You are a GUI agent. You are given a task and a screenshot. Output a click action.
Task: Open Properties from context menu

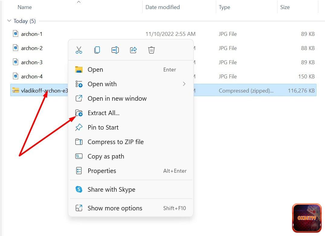[x=131, y=171]
